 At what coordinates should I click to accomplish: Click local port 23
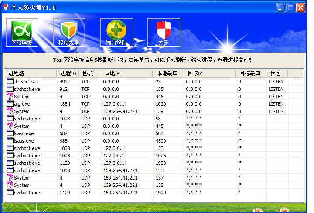click(158, 82)
